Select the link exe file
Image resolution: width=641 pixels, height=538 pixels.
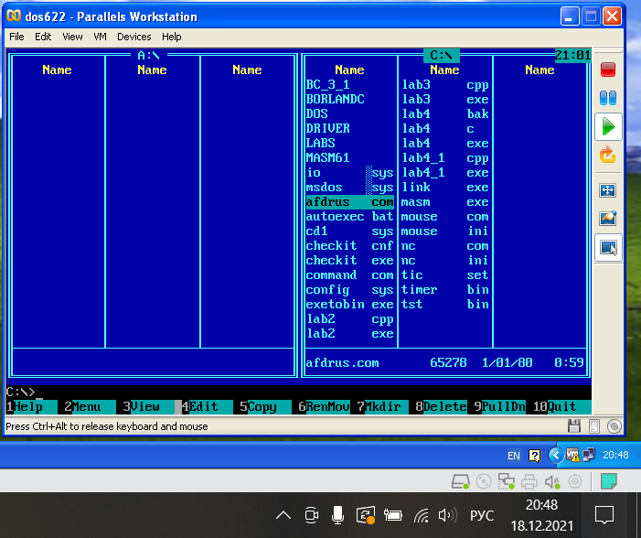coord(445,188)
